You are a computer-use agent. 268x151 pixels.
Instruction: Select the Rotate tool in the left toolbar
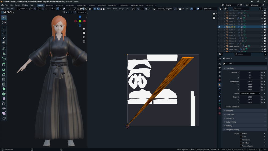coord(4,33)
